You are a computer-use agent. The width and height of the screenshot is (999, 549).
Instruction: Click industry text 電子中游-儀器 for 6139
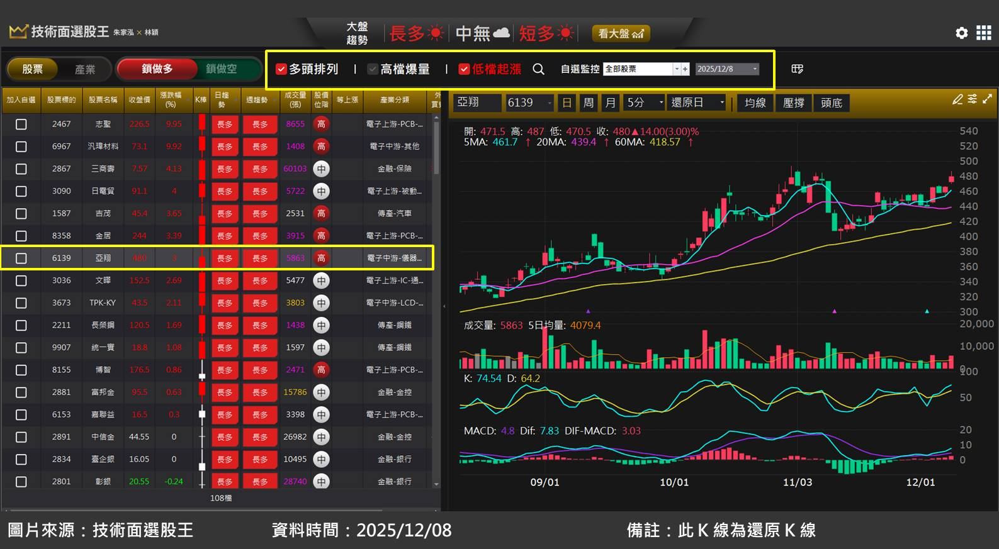395,258
